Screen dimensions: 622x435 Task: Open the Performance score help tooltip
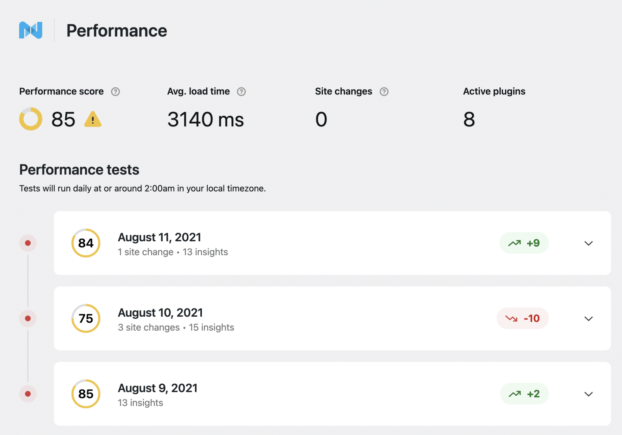116,91
